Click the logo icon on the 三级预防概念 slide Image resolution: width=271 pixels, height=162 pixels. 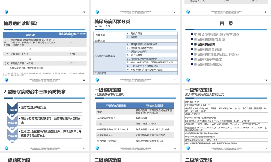click(6, 148)
